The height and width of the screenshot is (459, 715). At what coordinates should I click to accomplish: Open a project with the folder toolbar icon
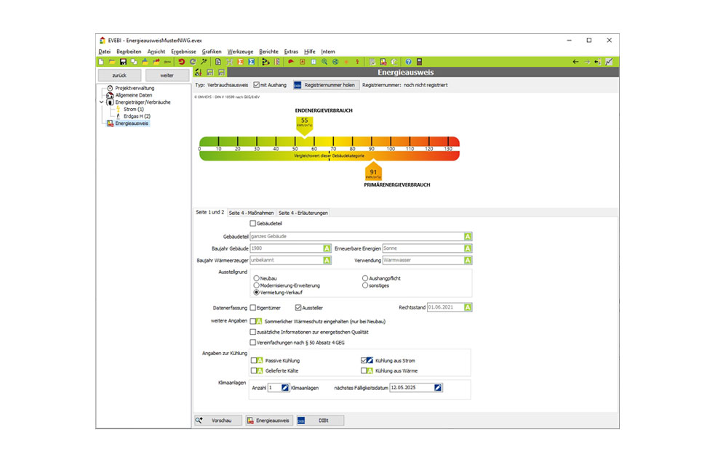(111, 62)
